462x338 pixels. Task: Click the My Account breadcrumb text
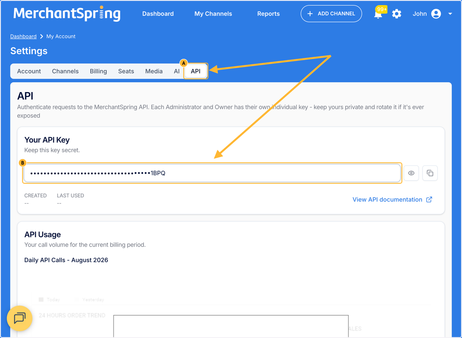(61, 36)
